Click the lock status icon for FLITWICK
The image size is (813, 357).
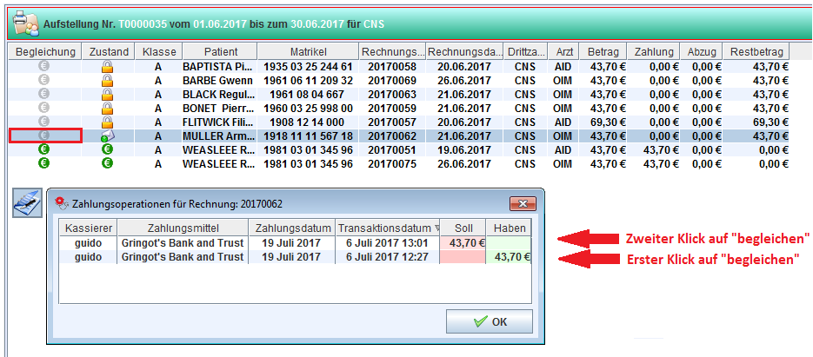click(x=108, y=122)
